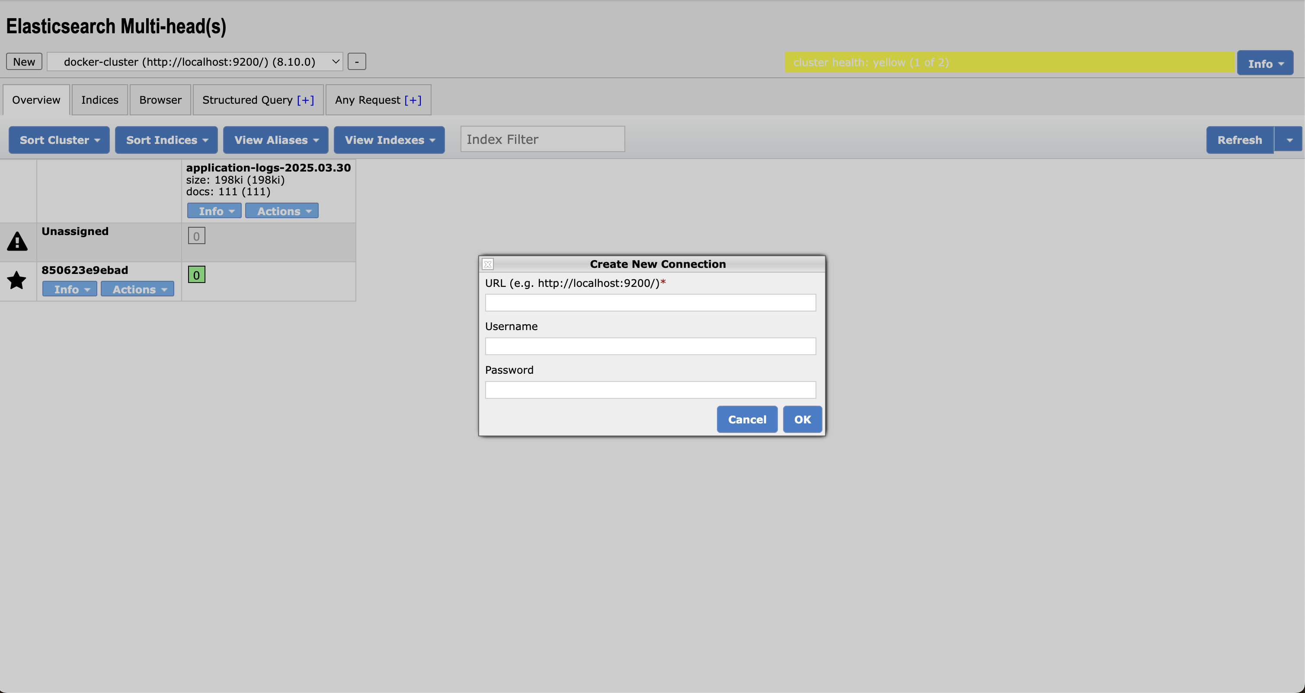Close the Create New Connection dialog
This screenshot has width=1305, height=693.
[488, 264]
